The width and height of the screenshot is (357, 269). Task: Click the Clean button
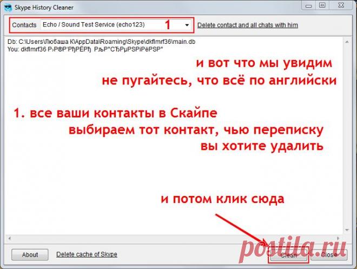click(x=288, y=255)
